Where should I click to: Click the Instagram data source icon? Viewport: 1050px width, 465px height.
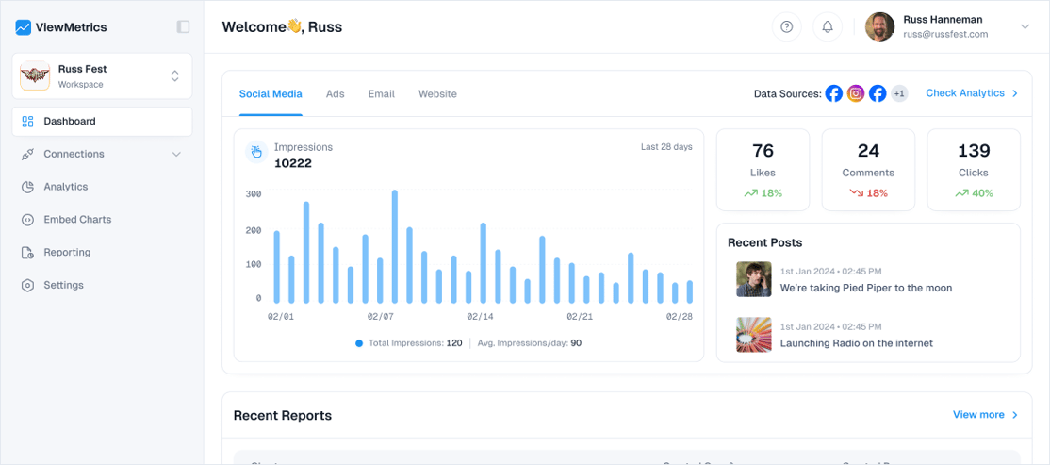pyautogui.click(x=856, y=93)
